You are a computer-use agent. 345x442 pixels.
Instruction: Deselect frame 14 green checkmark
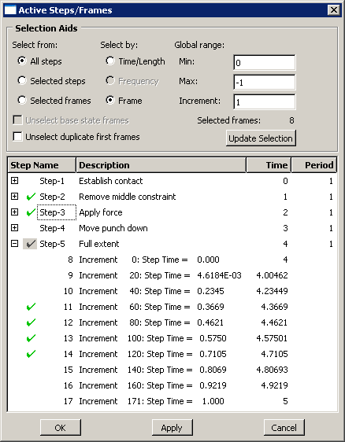(31, 354)
